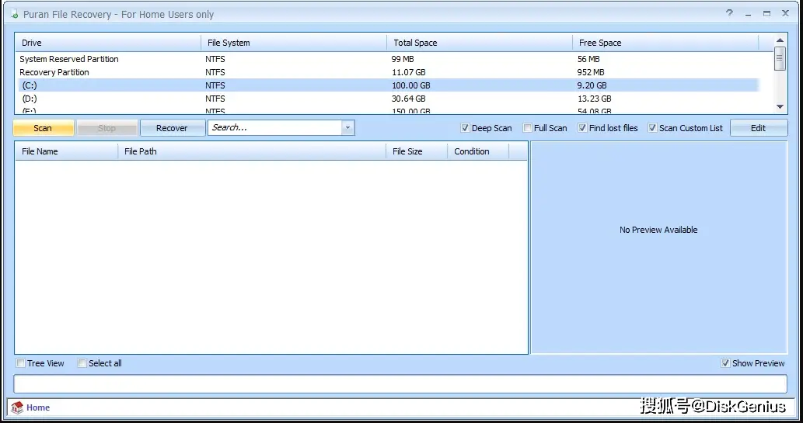Screen dimensions: 803x423
Task: Click the Stop button
Action: tap(107, 128)
